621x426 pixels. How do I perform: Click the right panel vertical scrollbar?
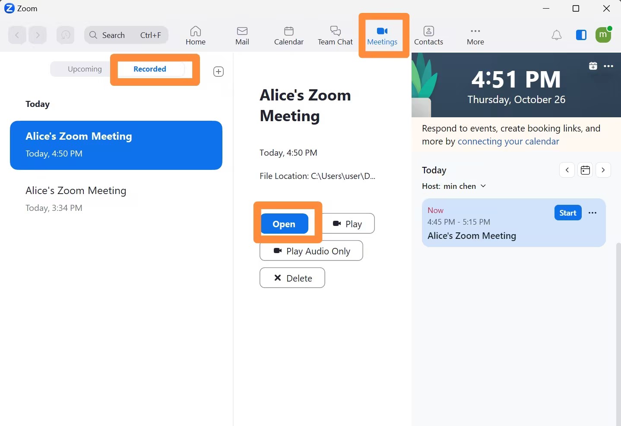(x=618, y=334)
